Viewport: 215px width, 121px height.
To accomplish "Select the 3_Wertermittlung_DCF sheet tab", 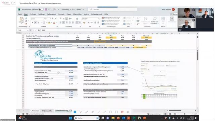I will click(63, 111).
